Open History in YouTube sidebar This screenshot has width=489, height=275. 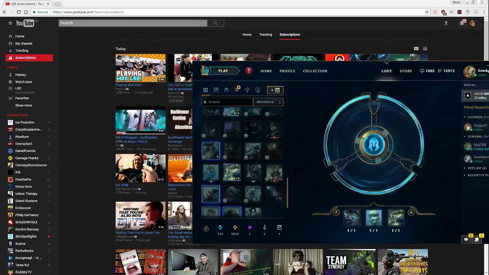[21, 75]
